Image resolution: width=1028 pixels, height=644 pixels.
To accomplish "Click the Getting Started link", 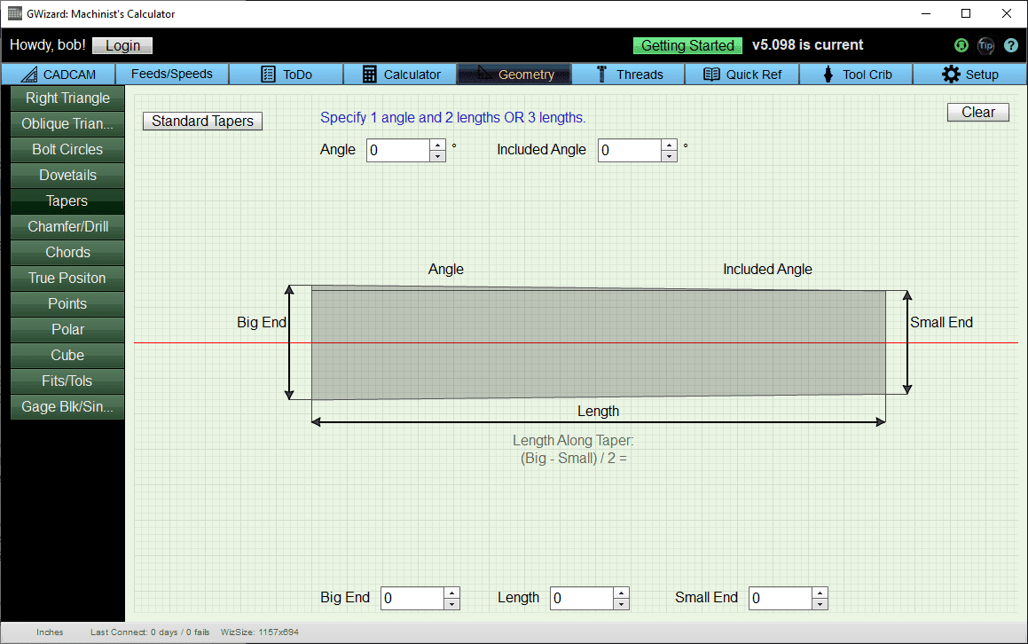I will pyautogui.click(x=687, y=45).
